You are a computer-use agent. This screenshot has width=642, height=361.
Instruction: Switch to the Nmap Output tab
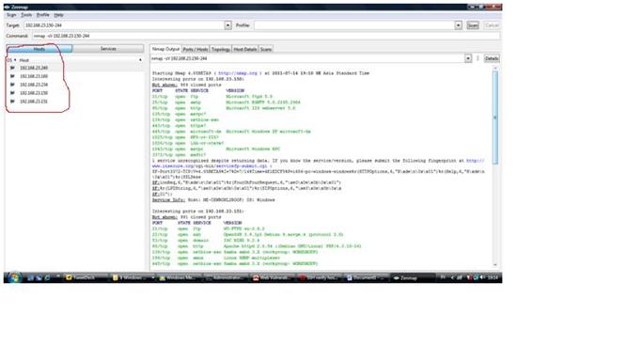click(x=165, y=49)
